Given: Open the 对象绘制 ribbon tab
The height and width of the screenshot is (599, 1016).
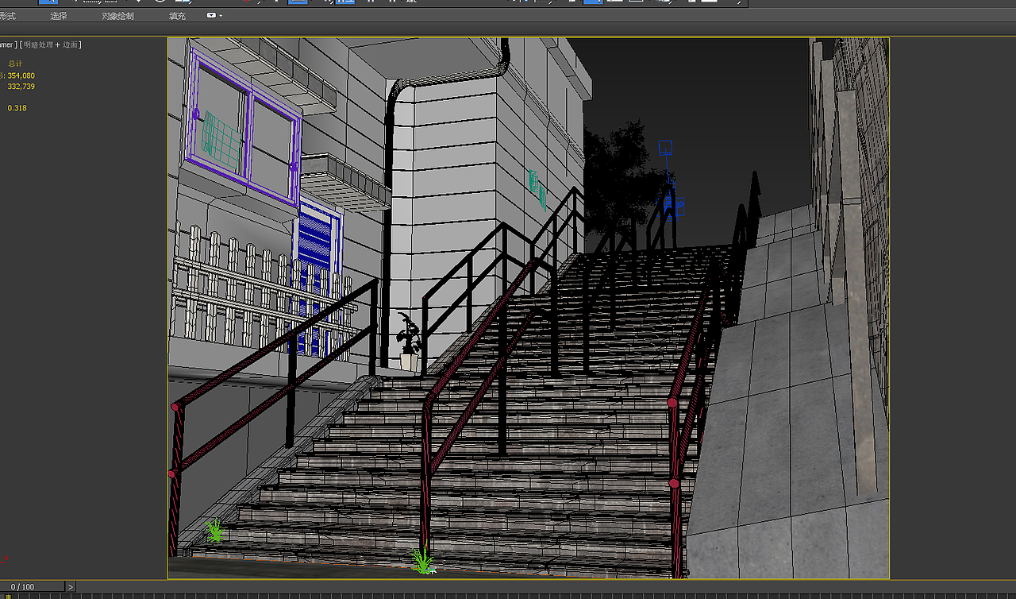Looking at the screenshot, I should tap(117, 16).
